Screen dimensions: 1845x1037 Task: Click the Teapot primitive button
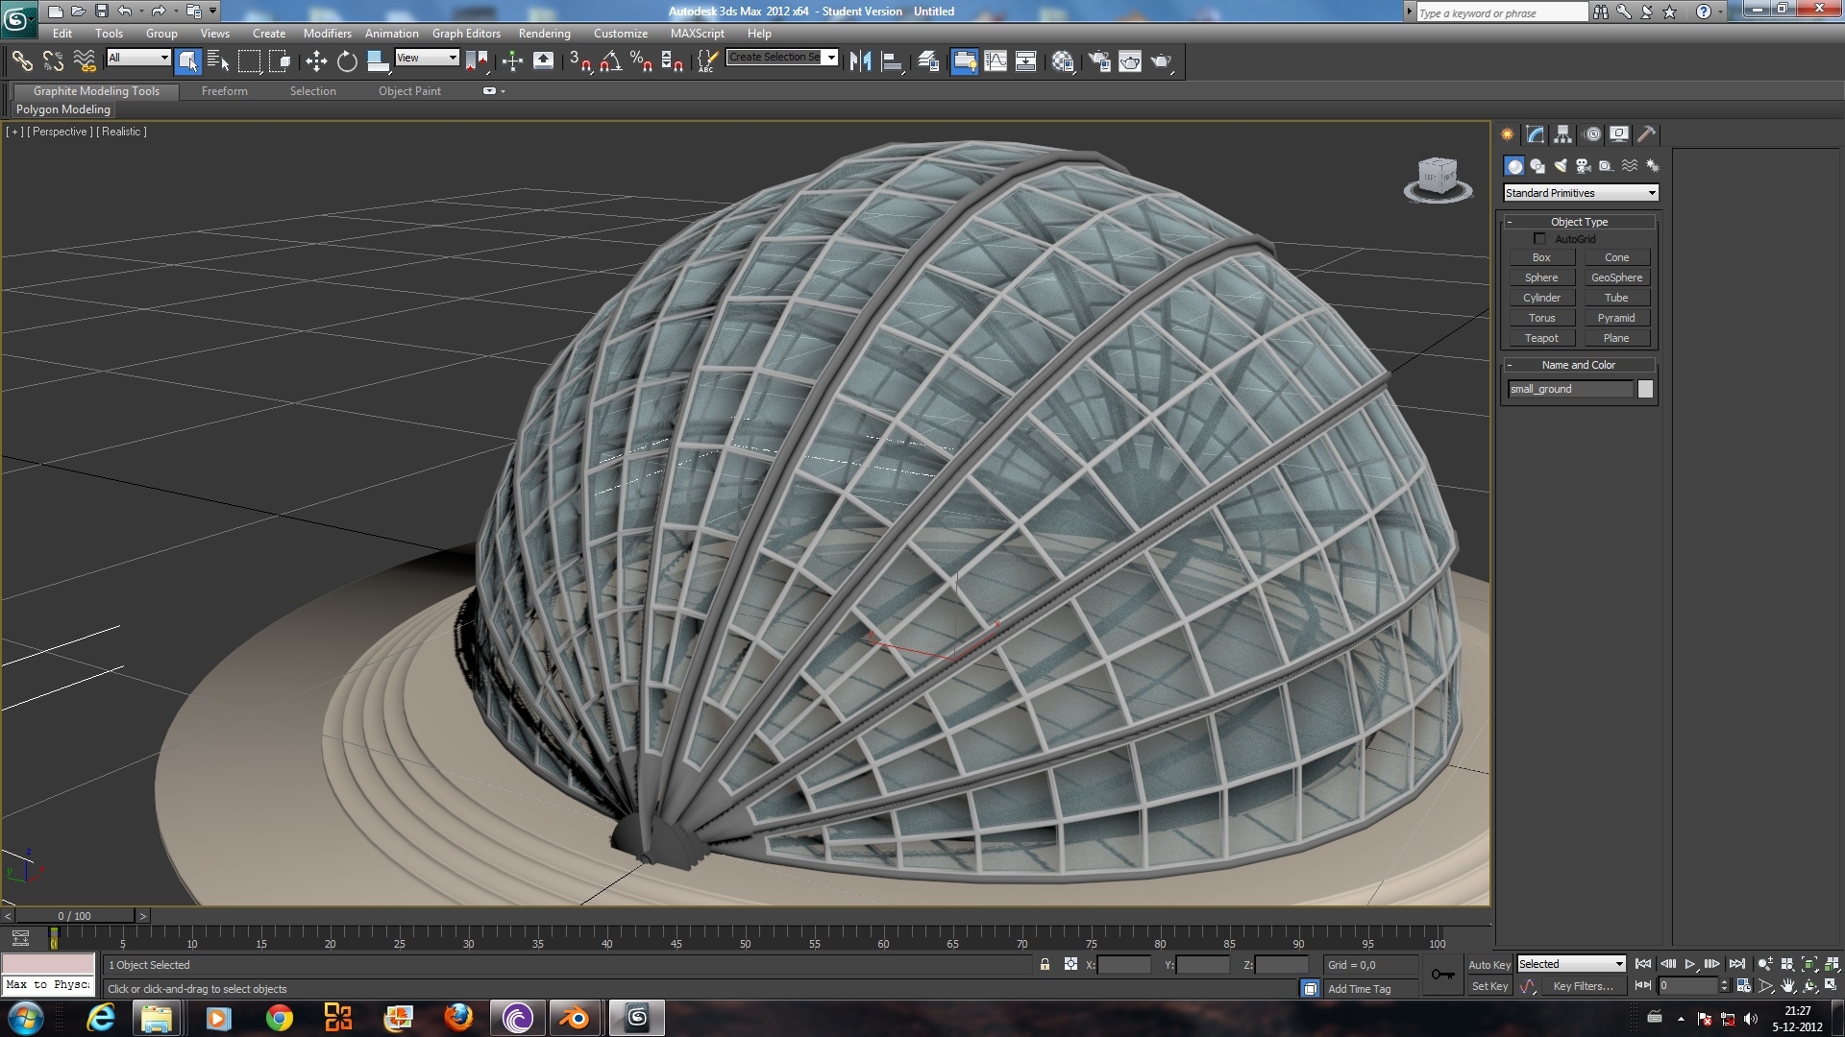tap(1541, 338)
